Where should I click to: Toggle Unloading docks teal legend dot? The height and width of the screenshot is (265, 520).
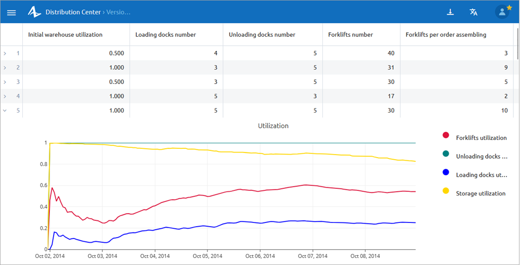(446, 154)
